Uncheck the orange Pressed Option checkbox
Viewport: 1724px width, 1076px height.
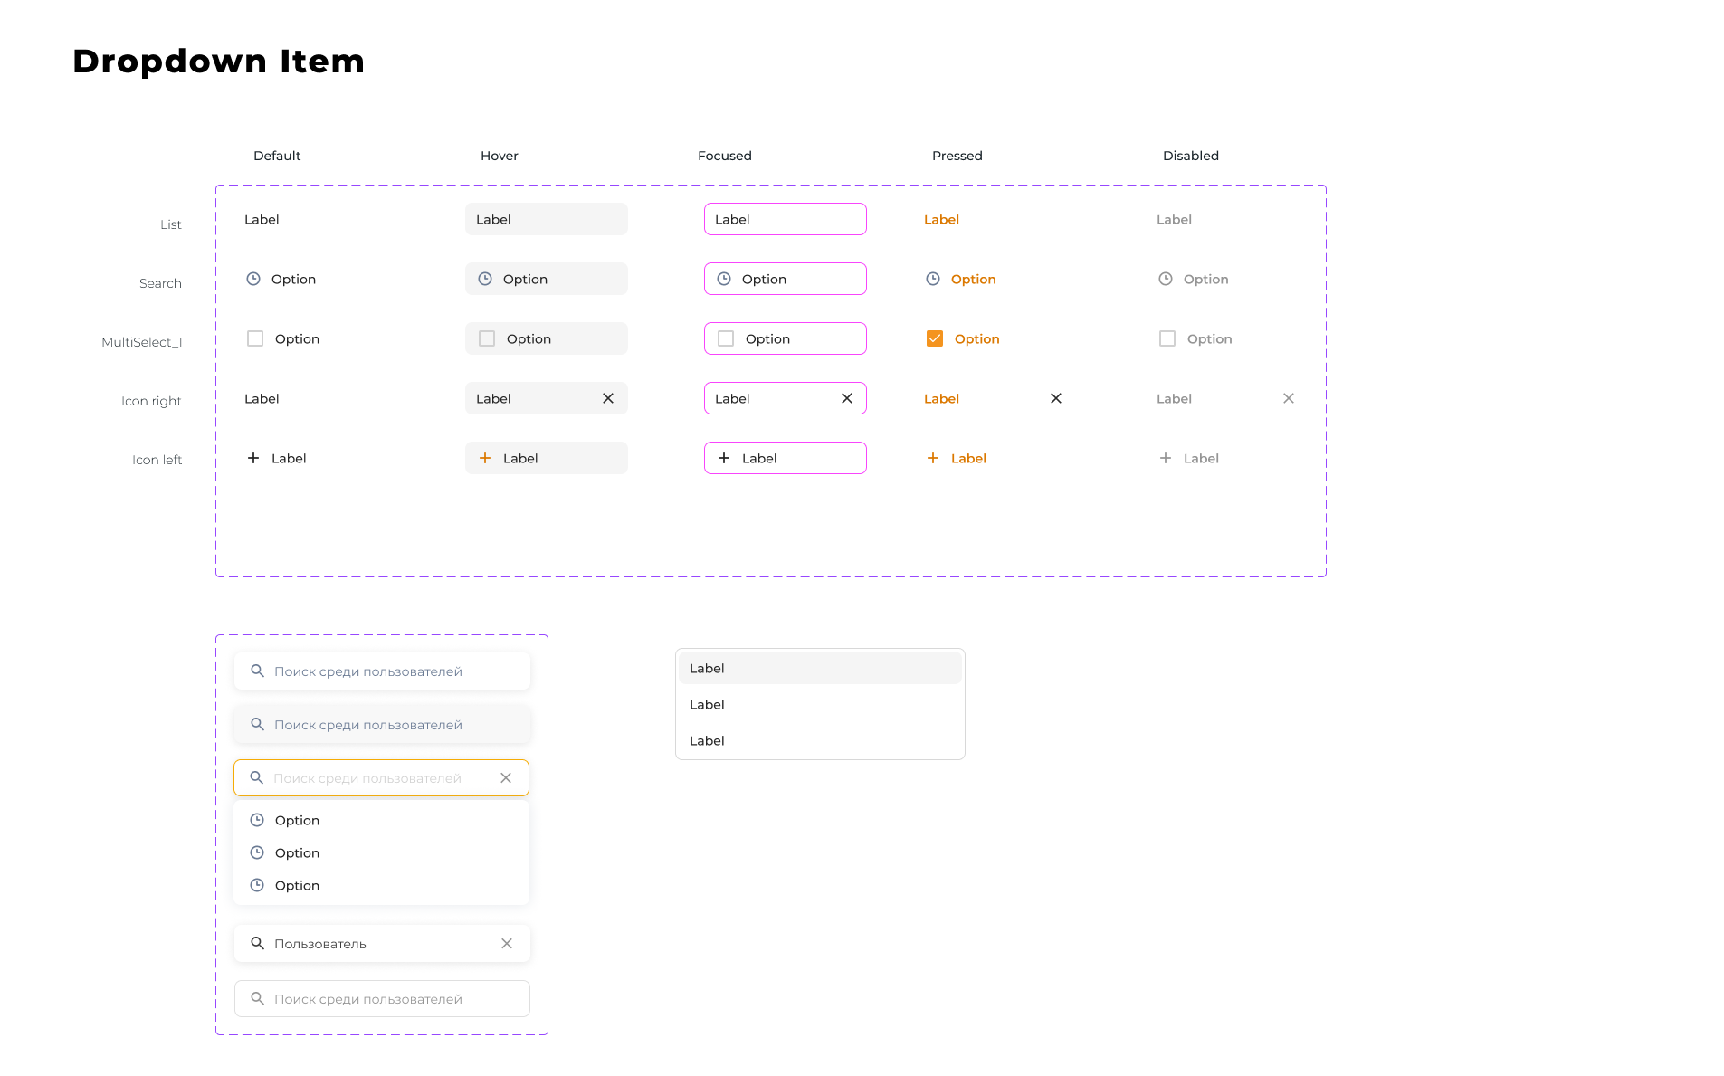(935, 338)
